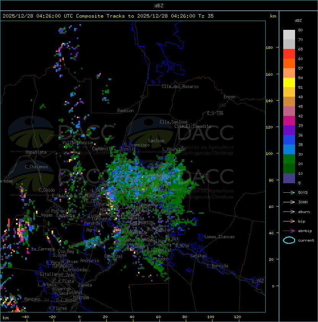
Task: Select the slate 5-10 dBZ color band
Action: (289, 178)
